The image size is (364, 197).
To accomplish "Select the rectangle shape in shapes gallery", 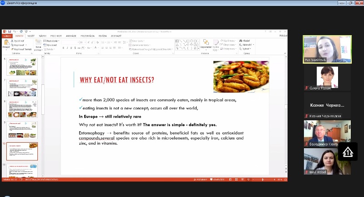I will (188, 41).
